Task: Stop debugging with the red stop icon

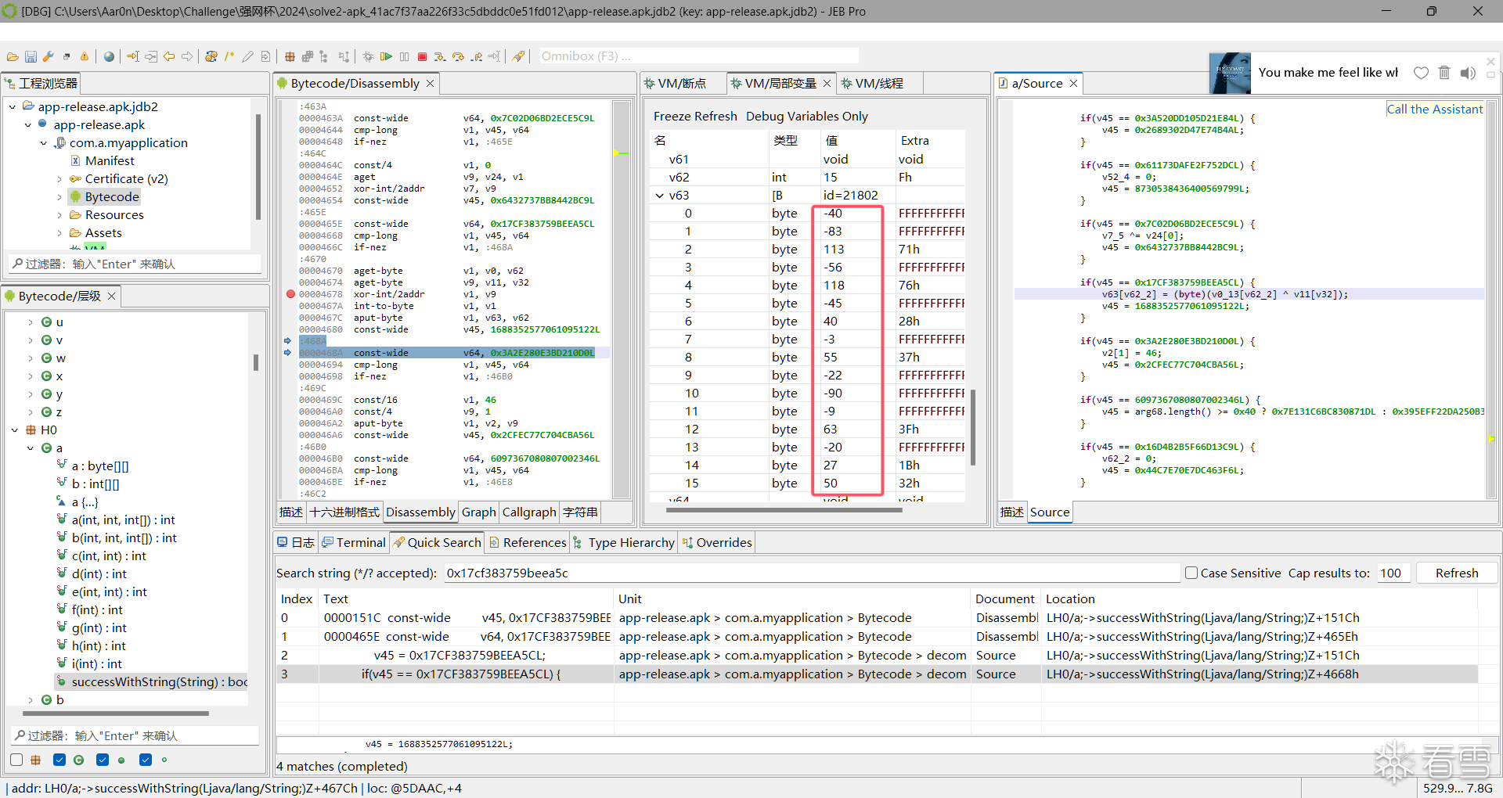Action: (x=423, y=56)
